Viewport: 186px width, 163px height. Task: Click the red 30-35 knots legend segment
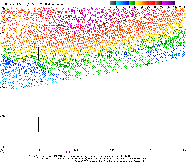point(152,3)
